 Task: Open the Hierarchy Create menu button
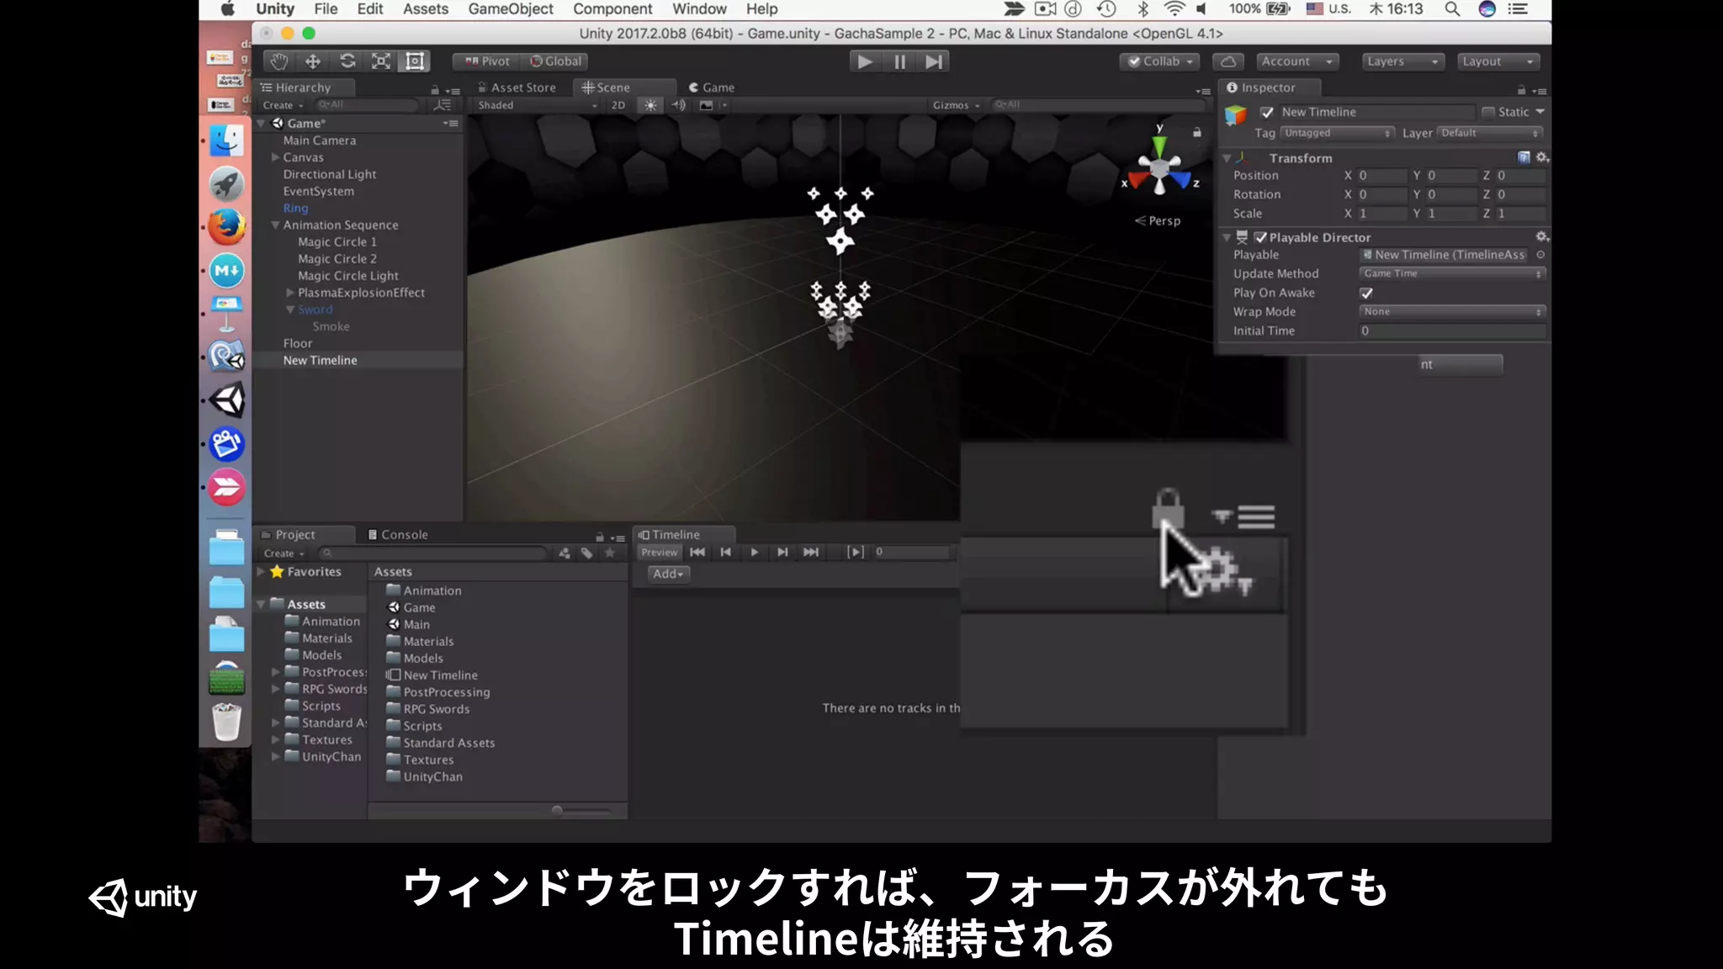click(x=283, y=105)
